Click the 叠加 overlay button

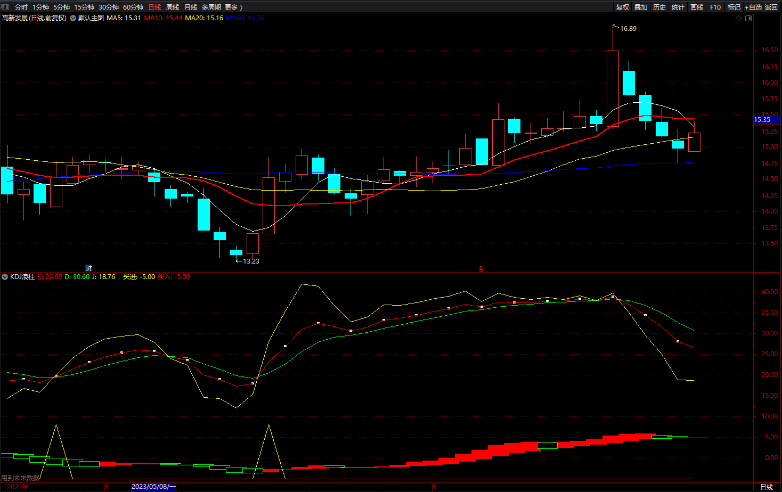pyautogui.click(x=641, y=7)
